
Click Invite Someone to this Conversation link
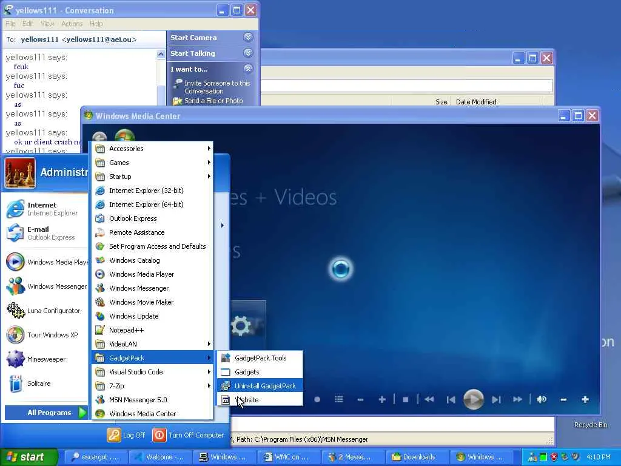[217, 87]
